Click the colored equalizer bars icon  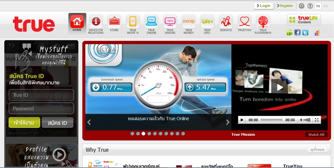(317, 33)
